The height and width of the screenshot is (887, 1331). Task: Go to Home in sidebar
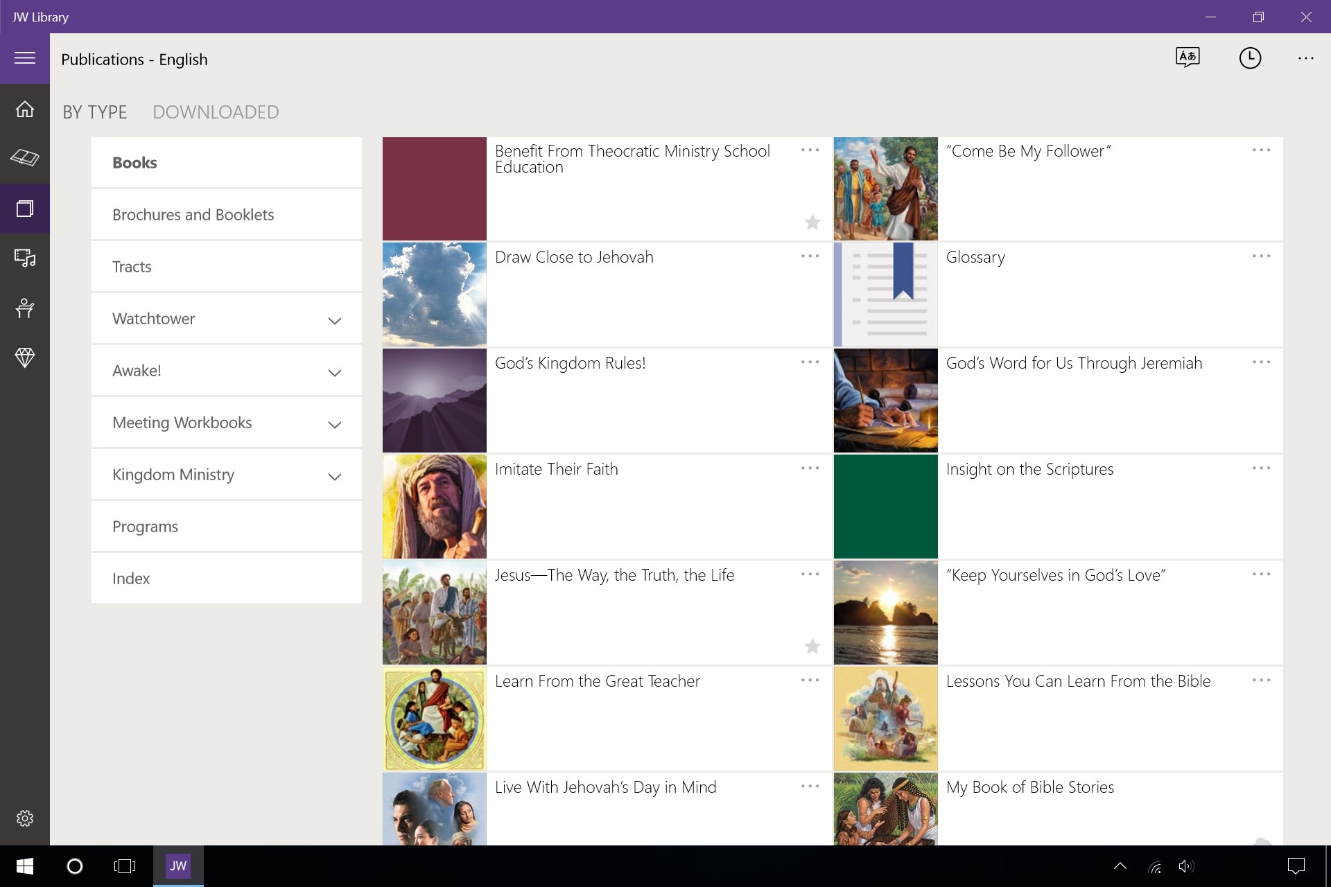tap(25, 109)
